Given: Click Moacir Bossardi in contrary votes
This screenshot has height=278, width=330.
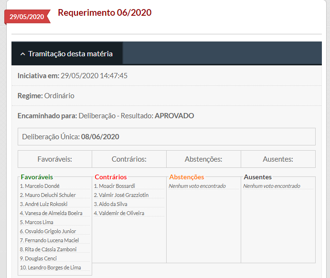Looking at the screenshot, I should pyautogui.click(x=117, y=186).
